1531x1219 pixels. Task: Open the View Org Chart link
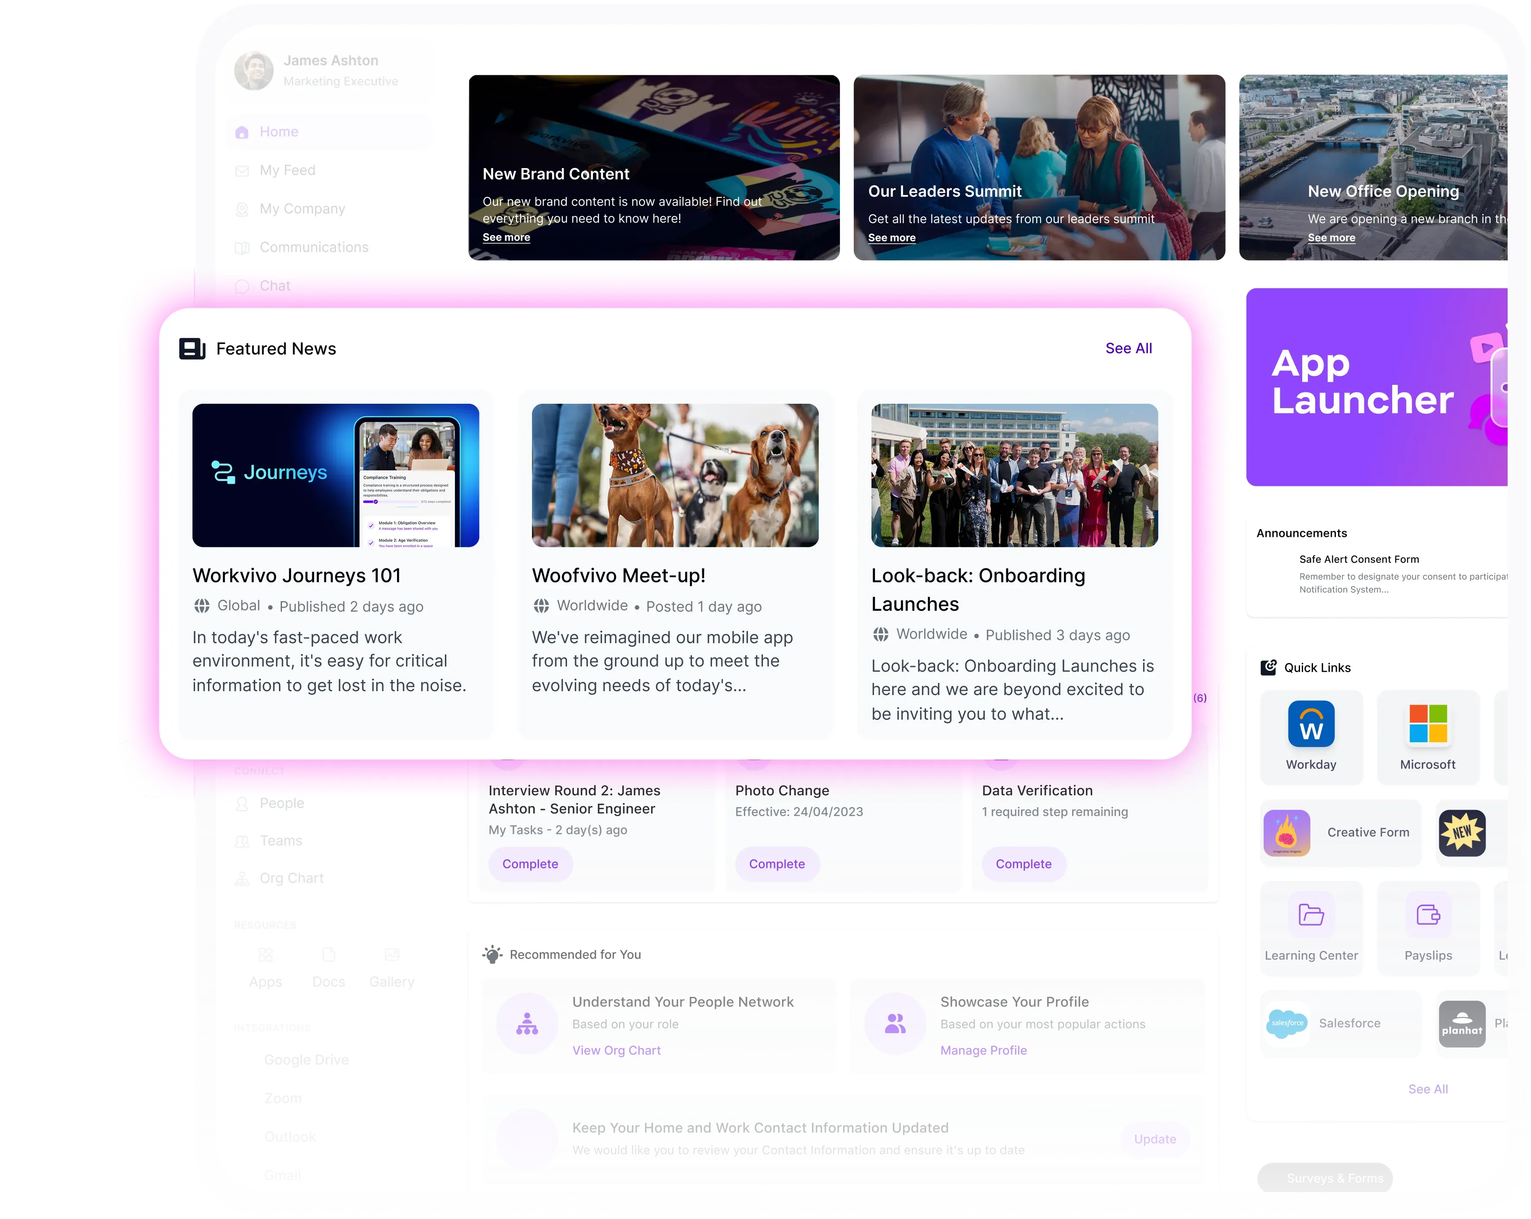(x=616, y=1050)
